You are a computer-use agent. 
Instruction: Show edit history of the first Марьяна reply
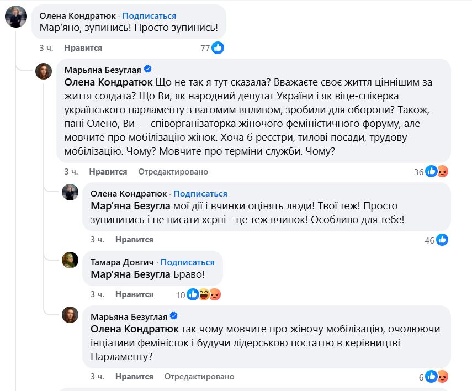coord(173,172)
